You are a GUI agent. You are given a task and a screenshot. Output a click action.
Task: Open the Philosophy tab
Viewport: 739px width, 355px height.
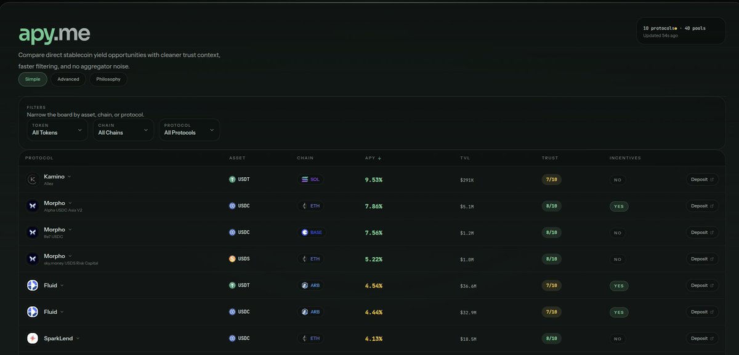pos(108,79)
